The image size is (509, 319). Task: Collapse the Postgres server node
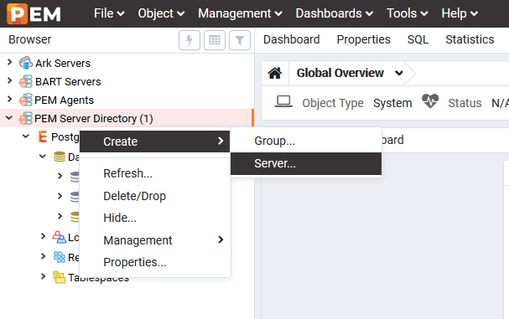point(26,136)
